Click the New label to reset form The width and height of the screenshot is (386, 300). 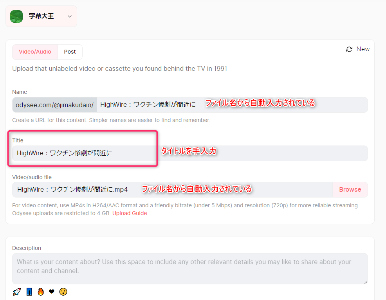pyautogui.click(x=363, y=49)
